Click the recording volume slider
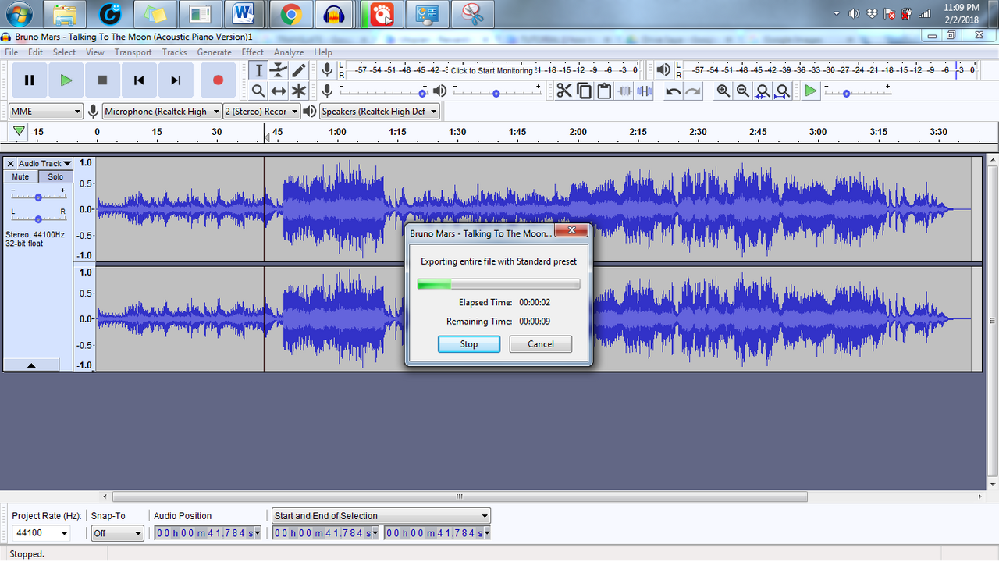The image size is (999, 562). point(382,92)
